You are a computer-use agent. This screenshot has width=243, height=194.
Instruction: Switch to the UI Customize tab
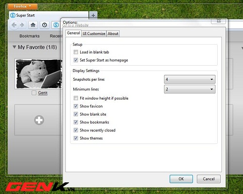click(x=94, y=34)
